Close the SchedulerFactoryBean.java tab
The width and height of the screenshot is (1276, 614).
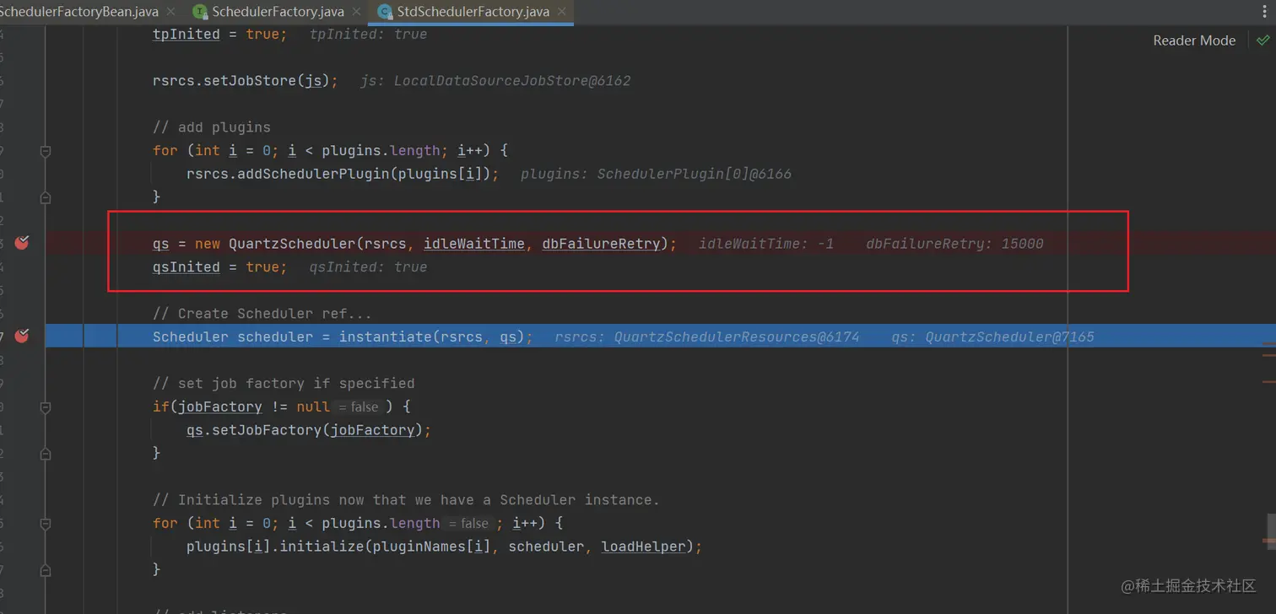(x=170, y=12)
